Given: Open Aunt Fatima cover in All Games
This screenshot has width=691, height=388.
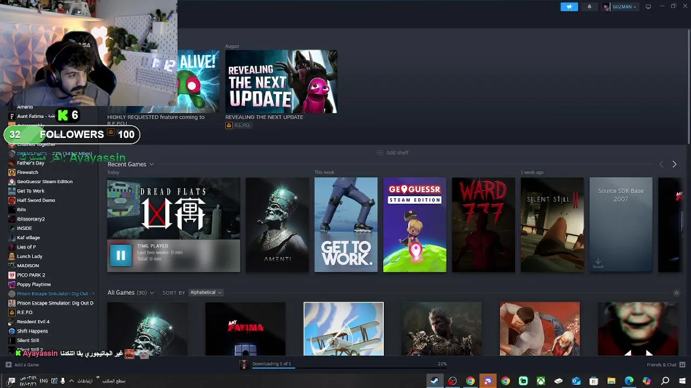Looking at the screenshot, I should tap(246, 329).
